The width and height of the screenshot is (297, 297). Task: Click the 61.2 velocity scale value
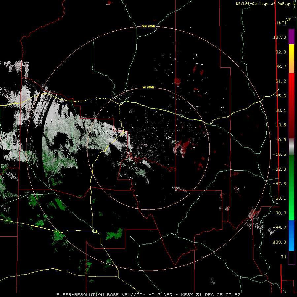tap(281, 81)
